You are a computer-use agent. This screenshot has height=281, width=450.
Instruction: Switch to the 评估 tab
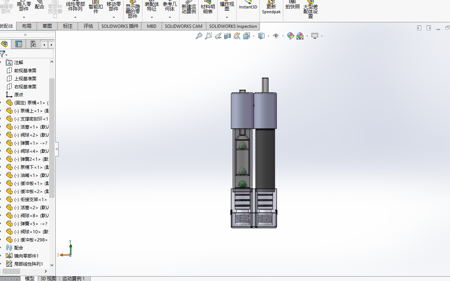88,26
